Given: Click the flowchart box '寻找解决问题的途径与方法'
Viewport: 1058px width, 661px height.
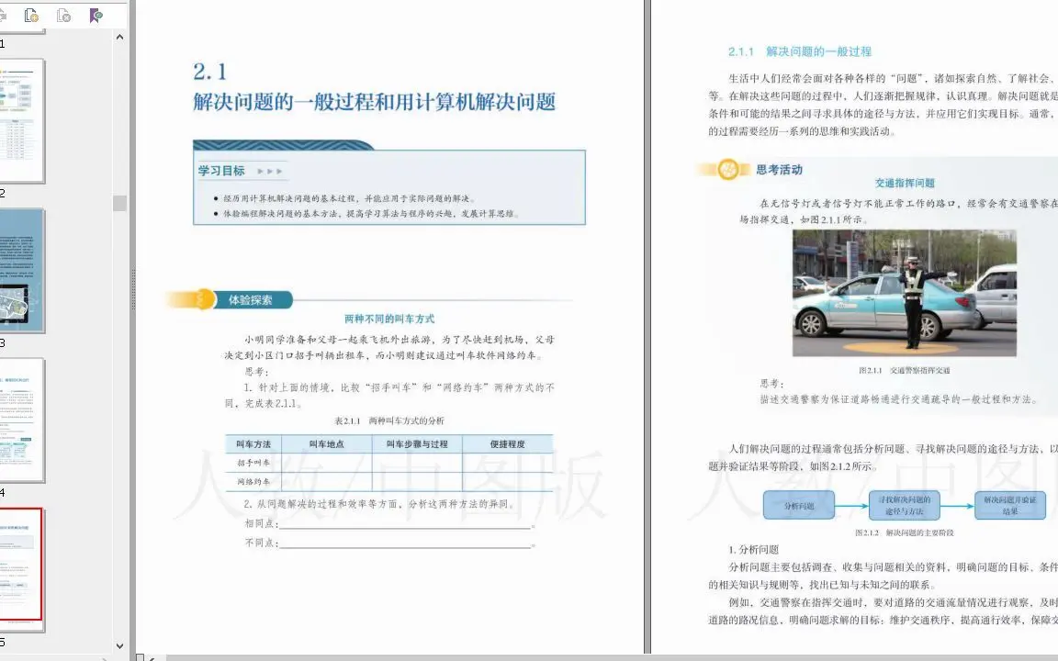Looking at the screenshot, I should (904, 505).
